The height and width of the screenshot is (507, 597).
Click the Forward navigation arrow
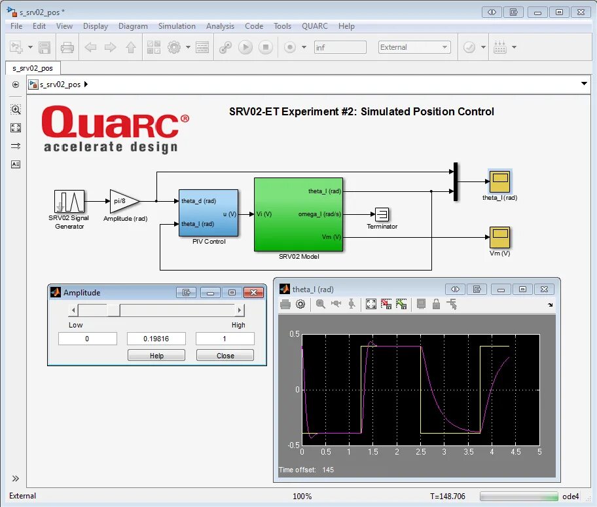pos(111,47)
